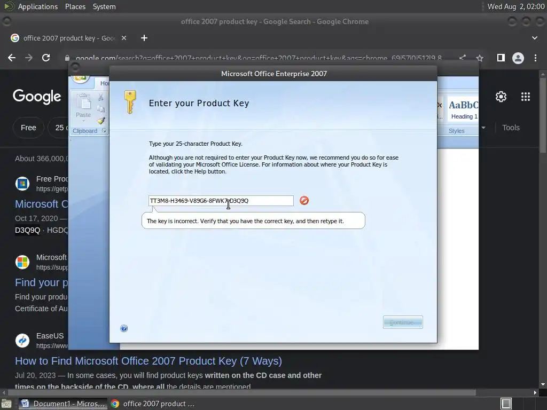The width and height of the screenshot is (547, 410).
Task: Click the 'About 366,000' results count text
Action: 42,159
